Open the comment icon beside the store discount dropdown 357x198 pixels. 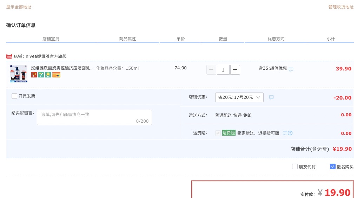pos(271,97)
